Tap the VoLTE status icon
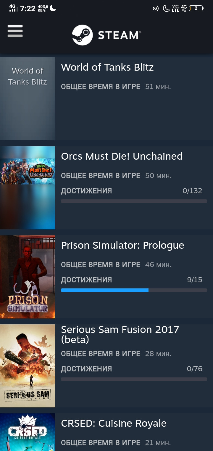 175,8
